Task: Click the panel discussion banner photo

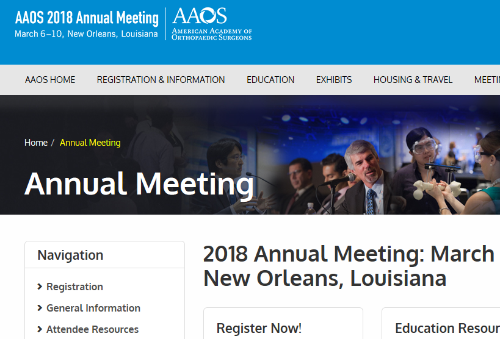Action: point(366,171)
